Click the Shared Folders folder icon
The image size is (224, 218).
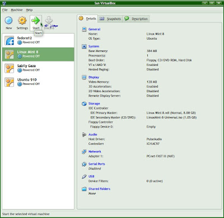pos(84,189)
